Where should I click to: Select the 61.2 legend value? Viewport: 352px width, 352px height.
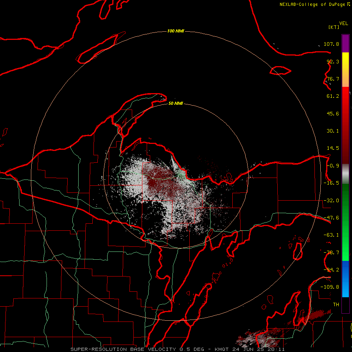[333, 96]
